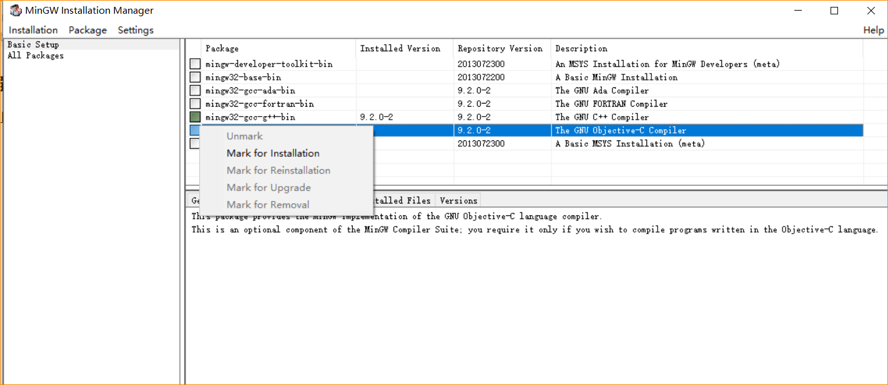Click 'The GNU FORTRAN Compiler' description
The image size is (888, 385).
click(x=611, y=104)
